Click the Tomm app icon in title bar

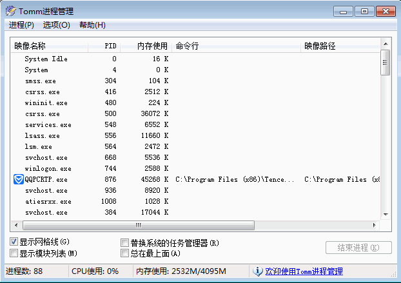(10, 11)
